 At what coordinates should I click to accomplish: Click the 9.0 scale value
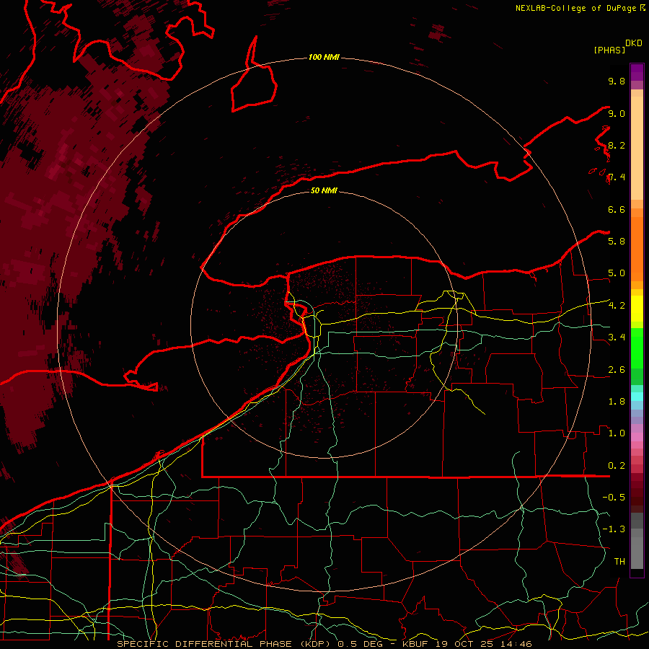pos(617,113)
